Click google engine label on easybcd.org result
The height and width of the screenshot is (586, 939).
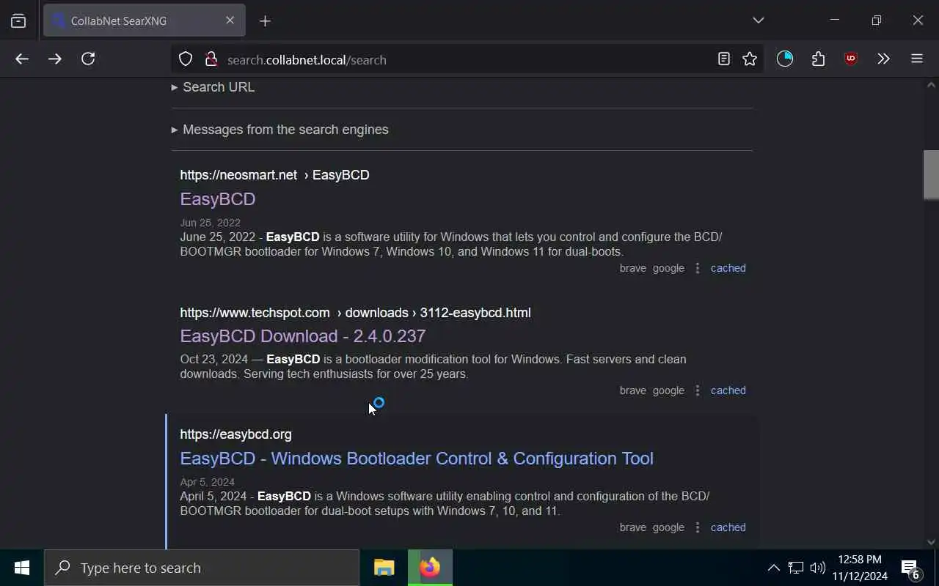(668, 527)
